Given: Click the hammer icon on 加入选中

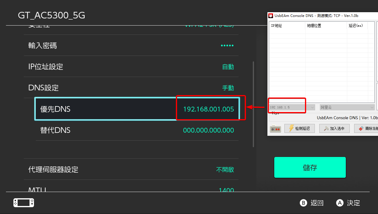Looking at the screenshot, I should pyautogui.click(x=326, y=128).
